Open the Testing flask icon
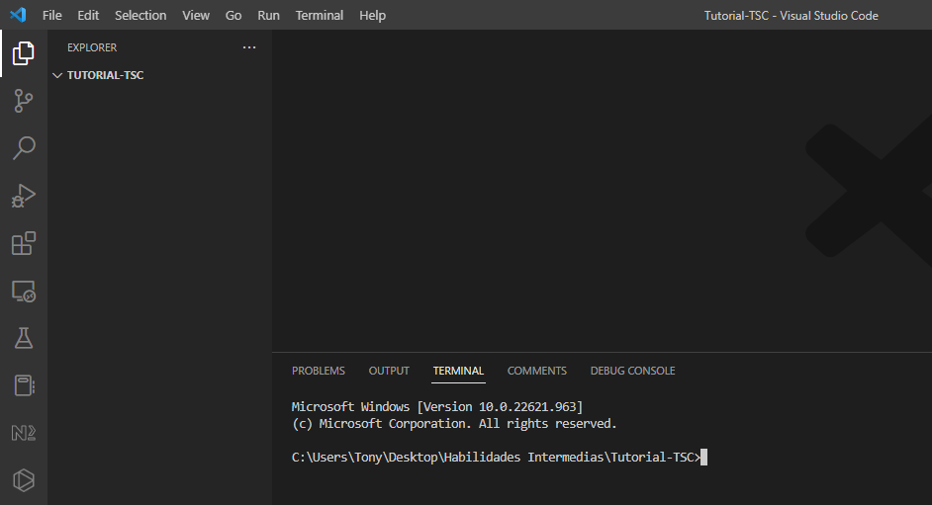This screenshot has height=505, width=932. pos(24,338)
